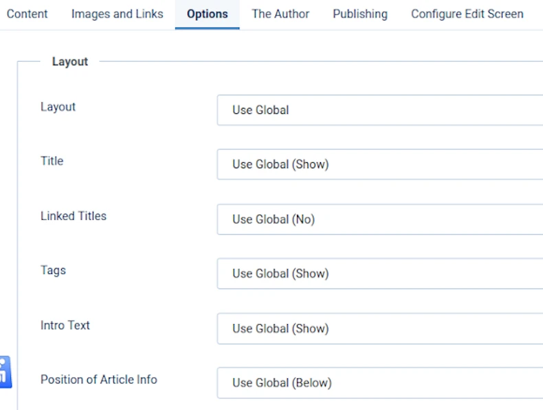This screenshot has width=543, height=410.
Task: Open the Layout dropdown showing Use Global
Action: click(380, 110)
